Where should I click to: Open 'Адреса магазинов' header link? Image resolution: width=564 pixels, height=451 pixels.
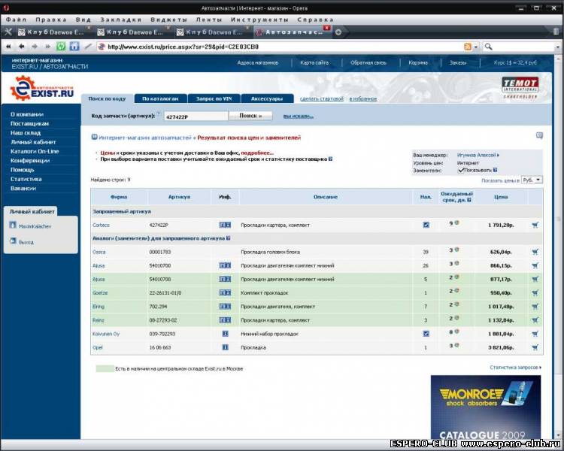(257, 62)
